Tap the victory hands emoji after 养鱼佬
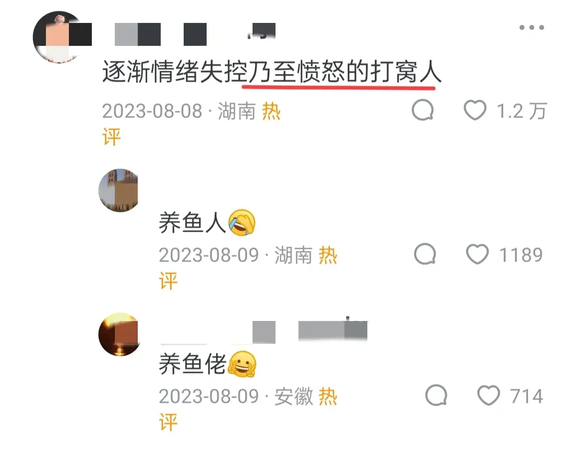Screen dimensions: 581x452 [x=242, y=364]
